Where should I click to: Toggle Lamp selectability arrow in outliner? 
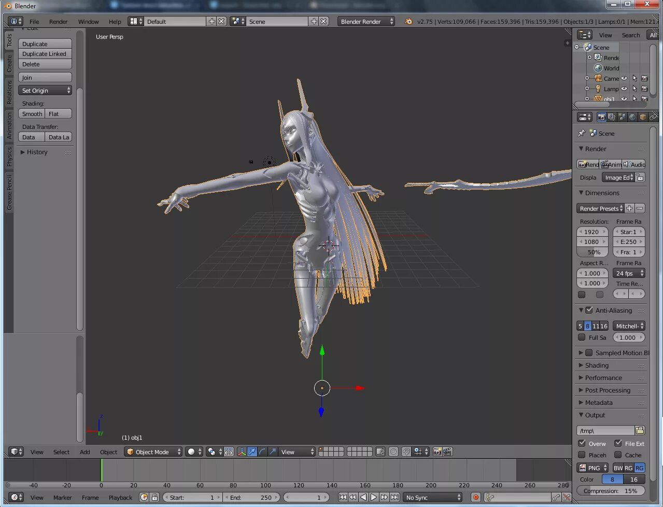(x=634, y=89)
